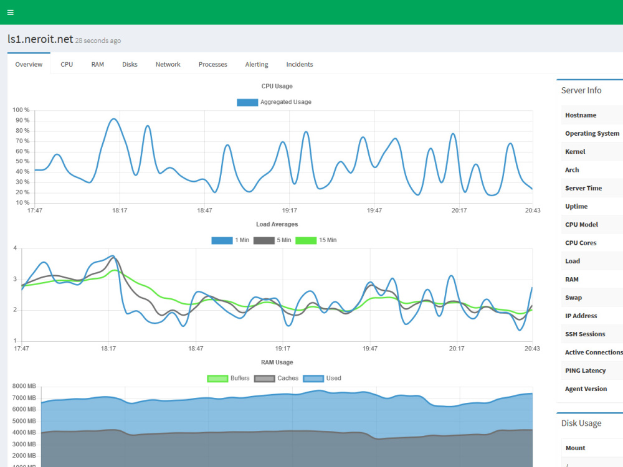Open the Incidents tab
This screenshot has height=467, width=623.
pyautogui.click(x=300, y=64)
